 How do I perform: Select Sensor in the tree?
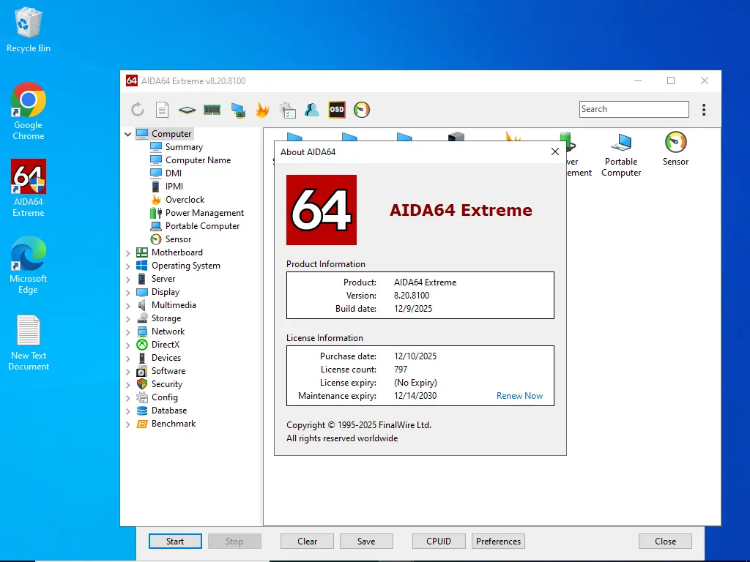click(178, 239)
